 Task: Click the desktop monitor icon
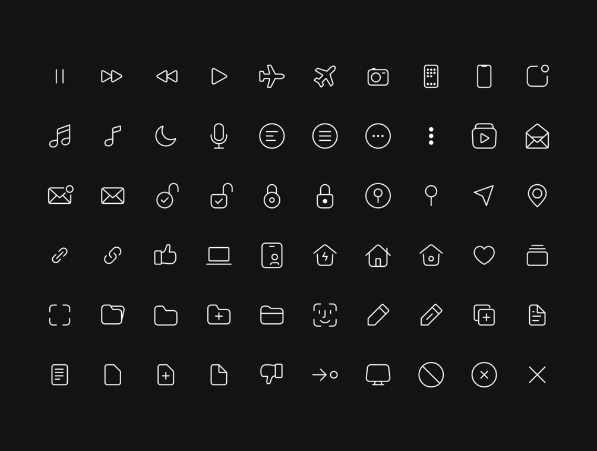coord(378,375)
